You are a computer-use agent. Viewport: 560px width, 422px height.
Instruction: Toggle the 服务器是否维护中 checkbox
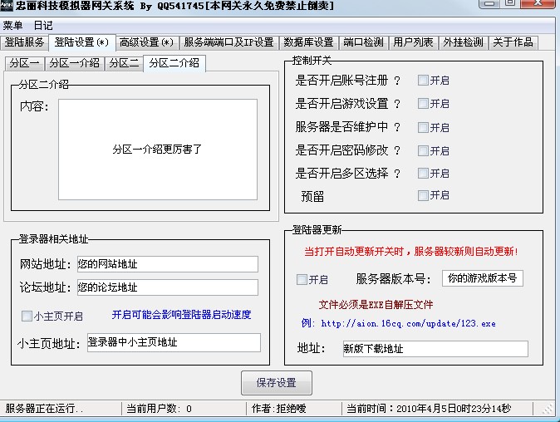(423, 128)
